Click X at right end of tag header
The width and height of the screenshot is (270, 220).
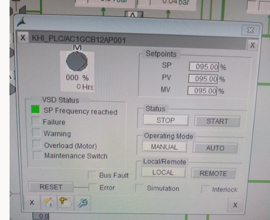pyautogui.click(x=252, y=45)
